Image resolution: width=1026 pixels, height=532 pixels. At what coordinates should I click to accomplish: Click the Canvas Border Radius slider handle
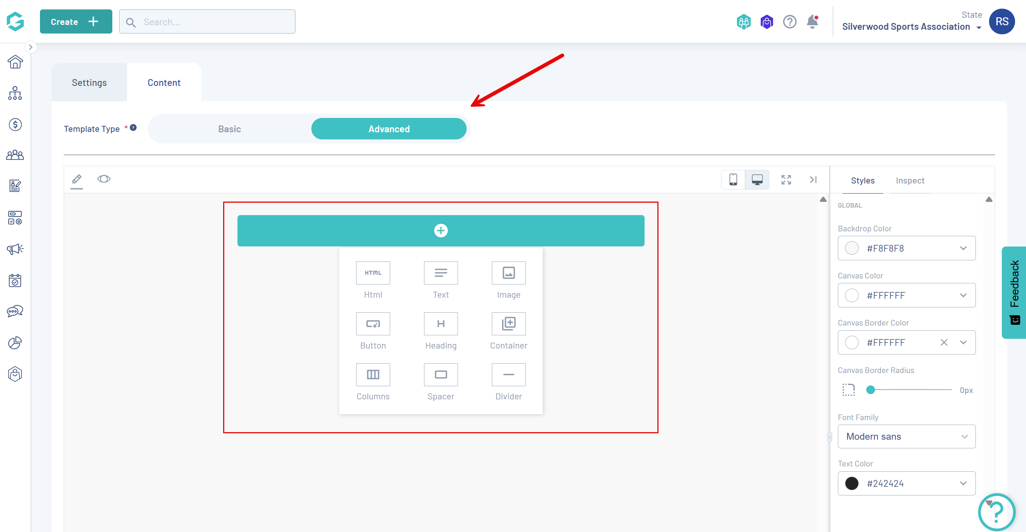870,390
